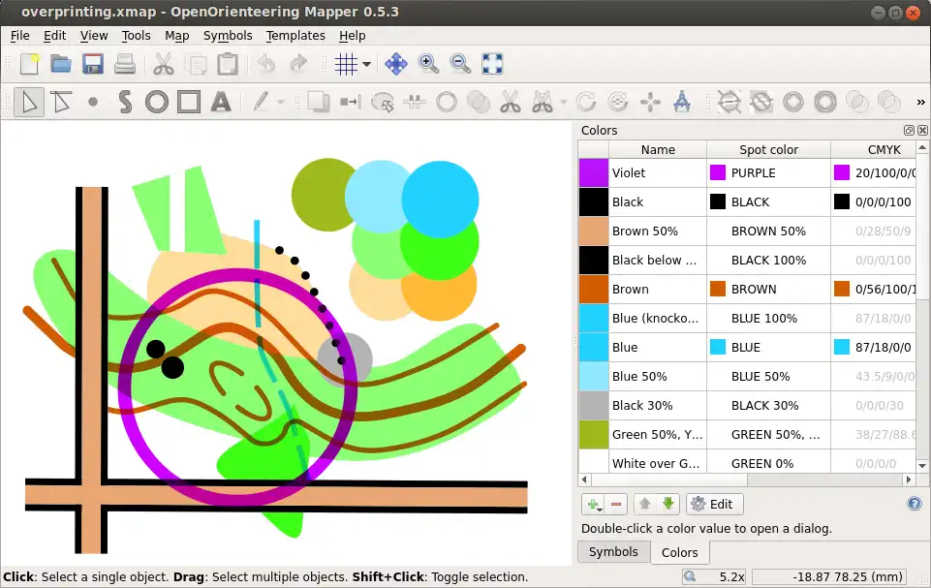Zoom in using the magnifier plus icon
The image size is (931, 588).
tap(427, 65)
